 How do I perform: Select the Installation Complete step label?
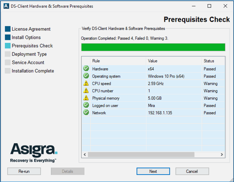click(33, 71)
